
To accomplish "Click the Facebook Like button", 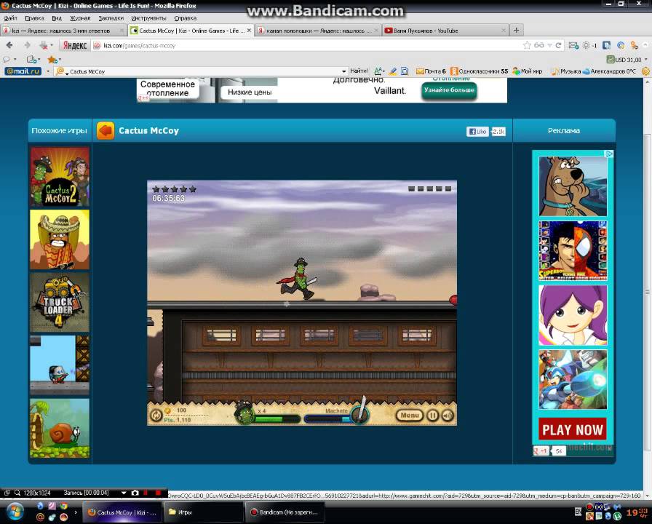I will [x=477, y=132].
